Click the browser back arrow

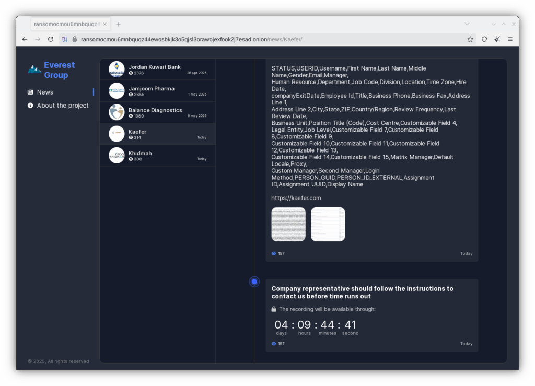25,39
